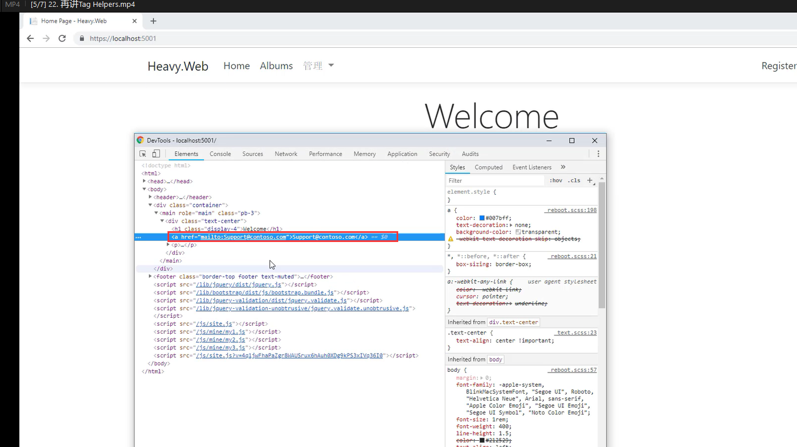The height and width of the screenshot is (447, 797).
Task: Open the Performance tab
Action: coord(326,154)
